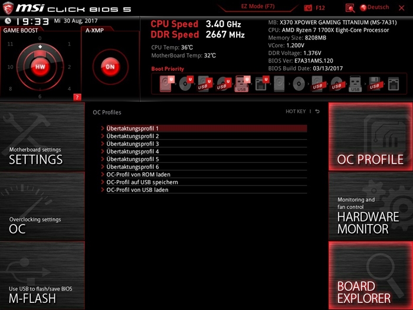
Task: Click the MSI dragon shield logo
Action: pos(8,8)
